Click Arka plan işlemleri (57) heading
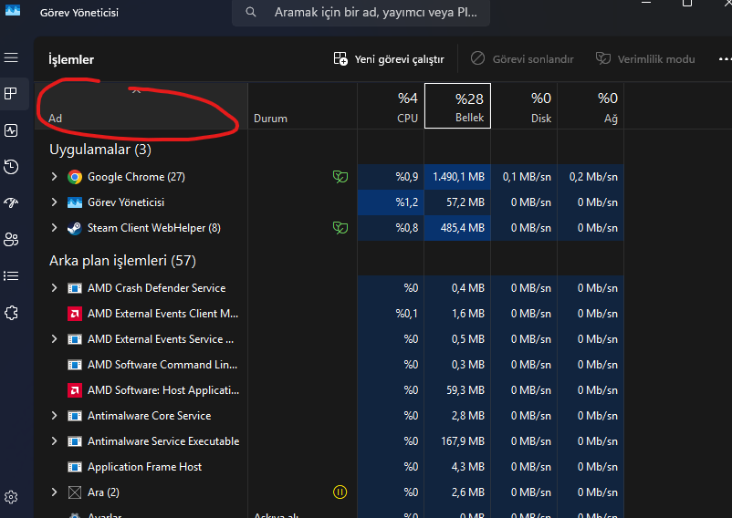Screen dimensions: 732x518 coord(123,261)
